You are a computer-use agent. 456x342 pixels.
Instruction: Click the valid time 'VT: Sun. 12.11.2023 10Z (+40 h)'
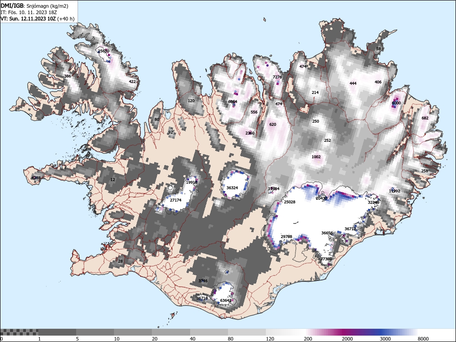(x=37, y=19)
